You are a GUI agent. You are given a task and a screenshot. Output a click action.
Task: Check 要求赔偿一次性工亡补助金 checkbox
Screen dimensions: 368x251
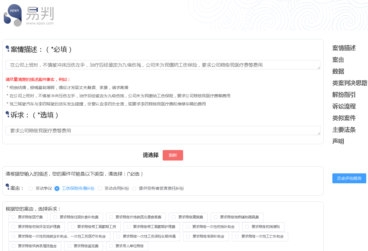237,236
